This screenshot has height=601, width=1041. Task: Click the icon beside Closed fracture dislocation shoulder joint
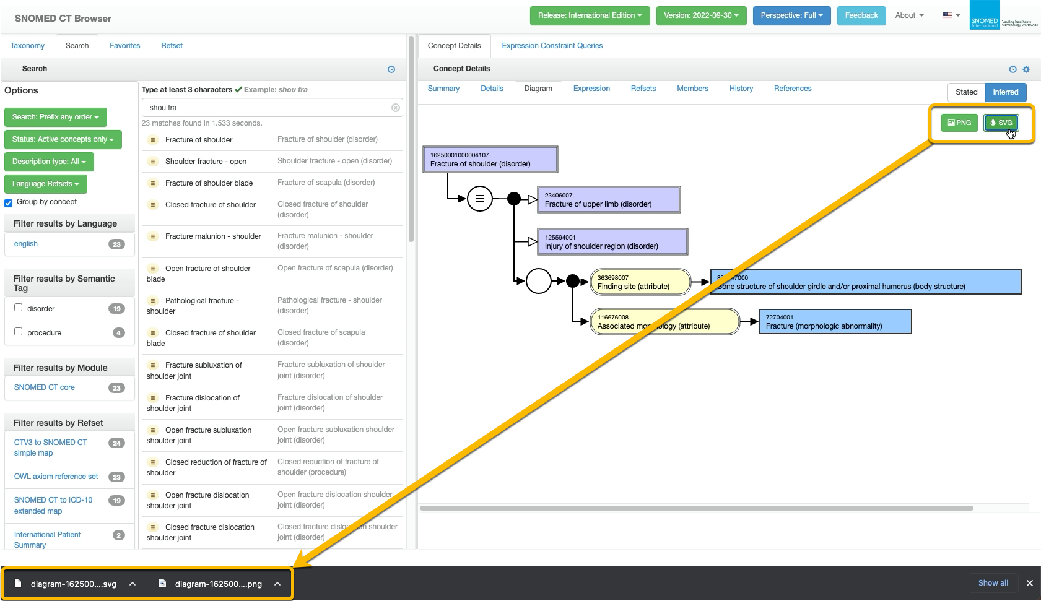pyautogui.click(x=153, y=527)
